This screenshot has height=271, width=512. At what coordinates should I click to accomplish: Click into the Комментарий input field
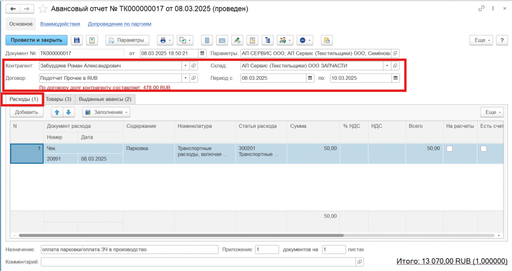click(198, 262)
